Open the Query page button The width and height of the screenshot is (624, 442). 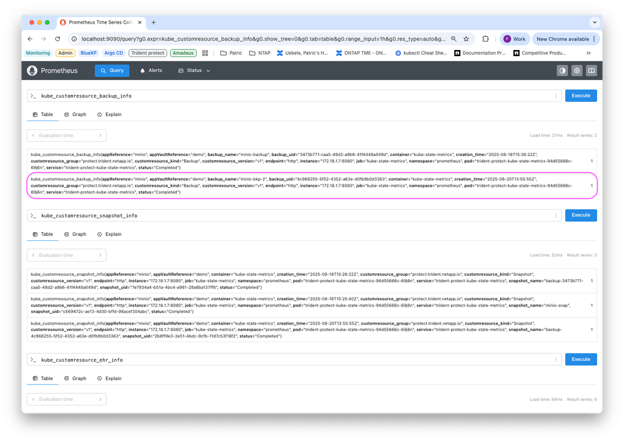click(x=112, y=71)
